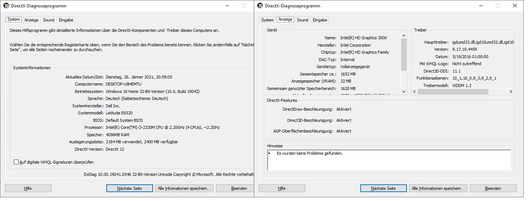Open System tab in left window
The width and height of the screenshot is (530, 201).
pos(14,20)
